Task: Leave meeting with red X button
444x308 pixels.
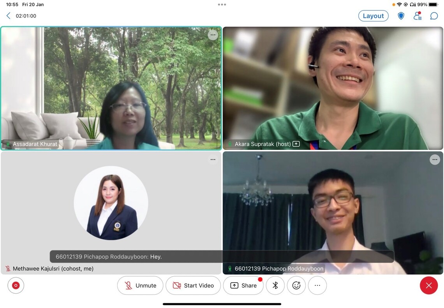Action: [429, 285]
